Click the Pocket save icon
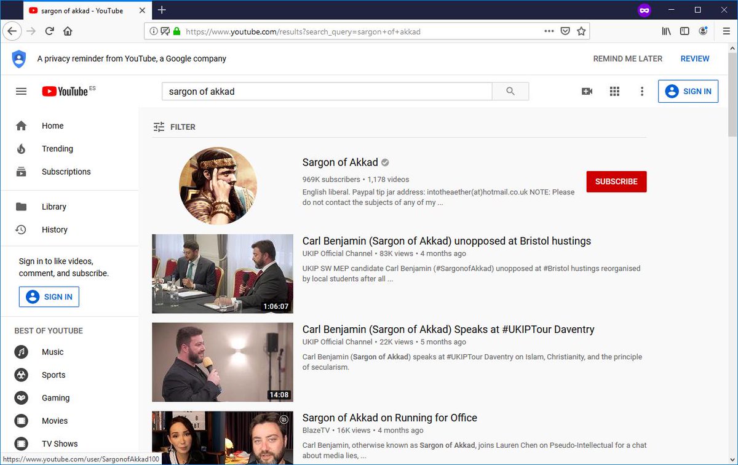Image resolution: width=738 pixels, height=465 pixels. [x=565, y=31]
